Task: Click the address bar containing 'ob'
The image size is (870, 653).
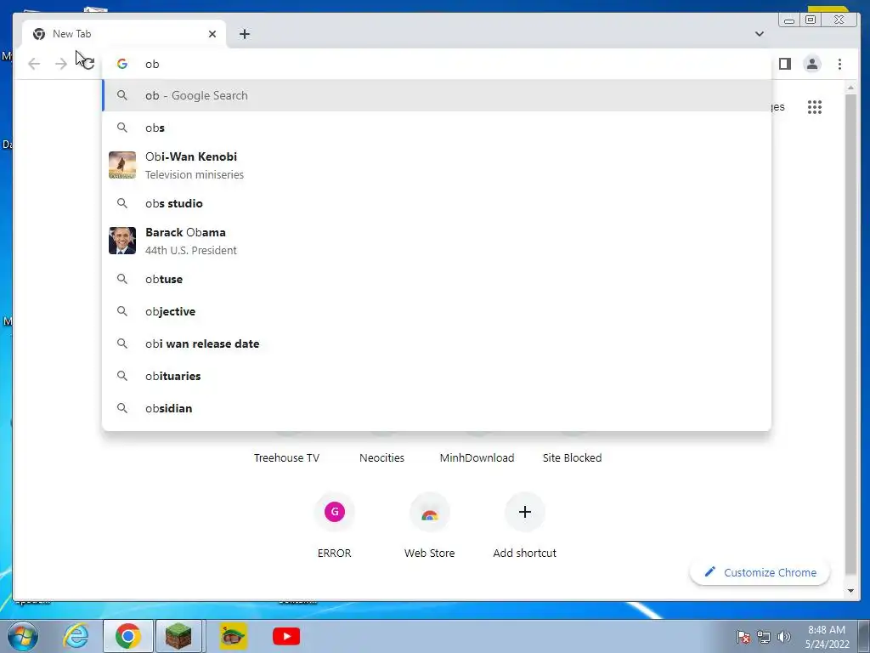Action: pos(436,64)
